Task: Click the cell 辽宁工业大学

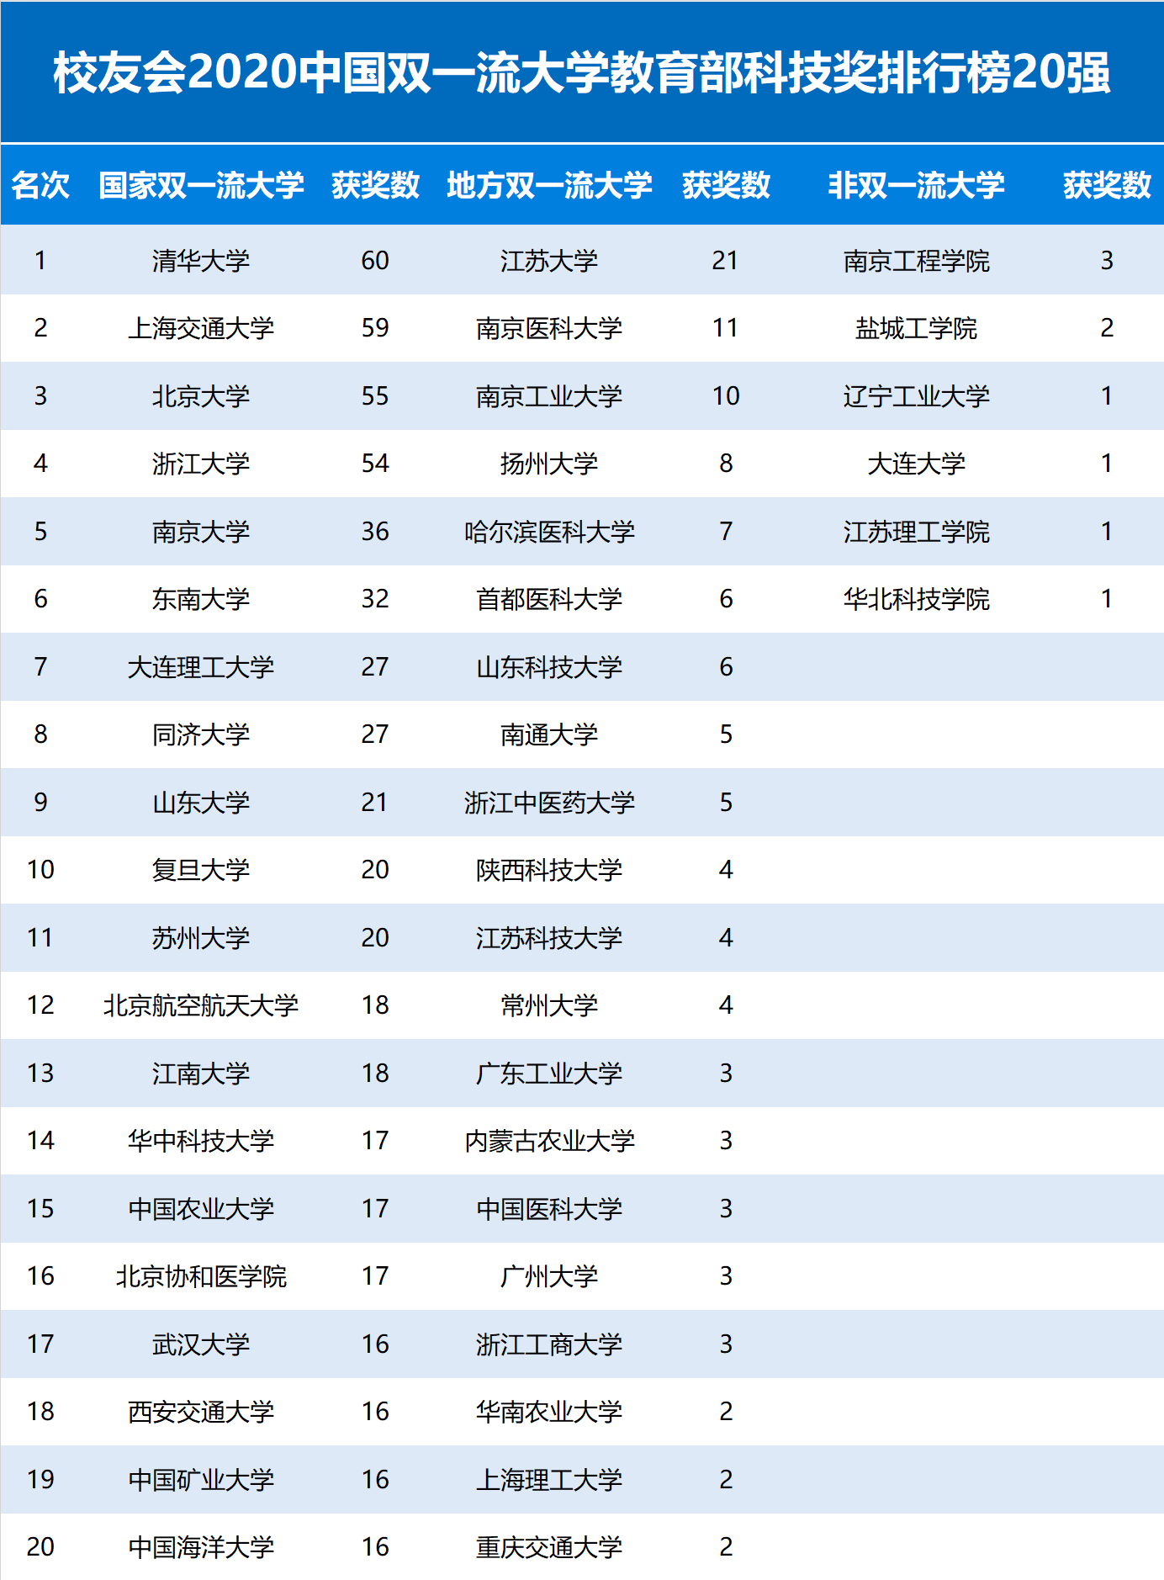Action: pos(917,396)
